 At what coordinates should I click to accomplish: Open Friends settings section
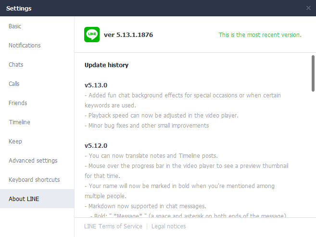pos(18,103)
